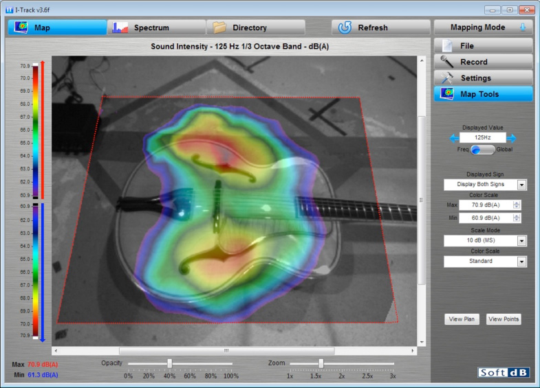Open the Standard color scale dropdown
Screen dimensions: 540x388
(521, 262)
